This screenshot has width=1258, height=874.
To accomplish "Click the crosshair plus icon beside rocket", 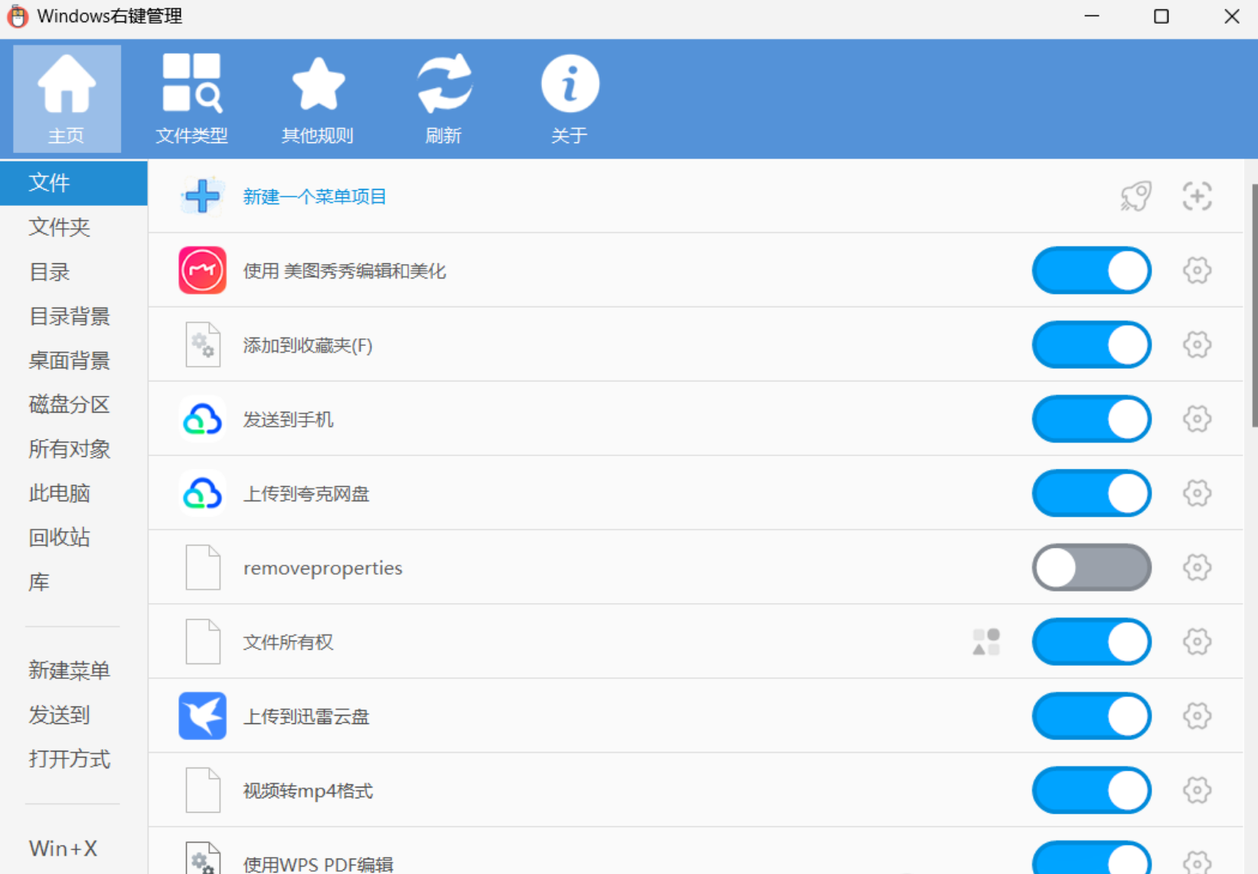I will (1197, 197).
